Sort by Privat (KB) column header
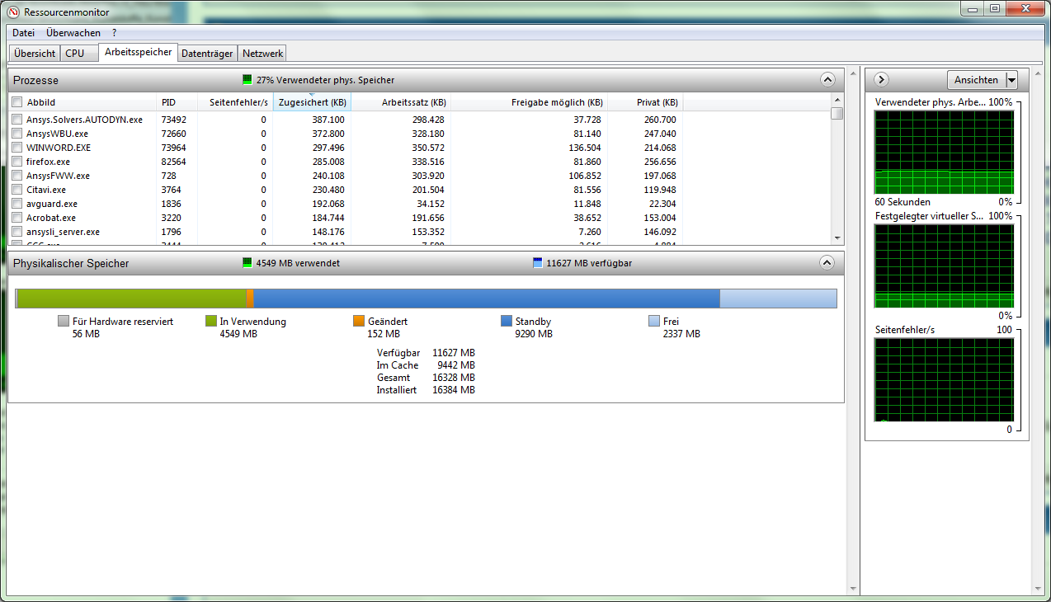The width and height of the screenshot is (1051, 602). [x=645, y=102]
